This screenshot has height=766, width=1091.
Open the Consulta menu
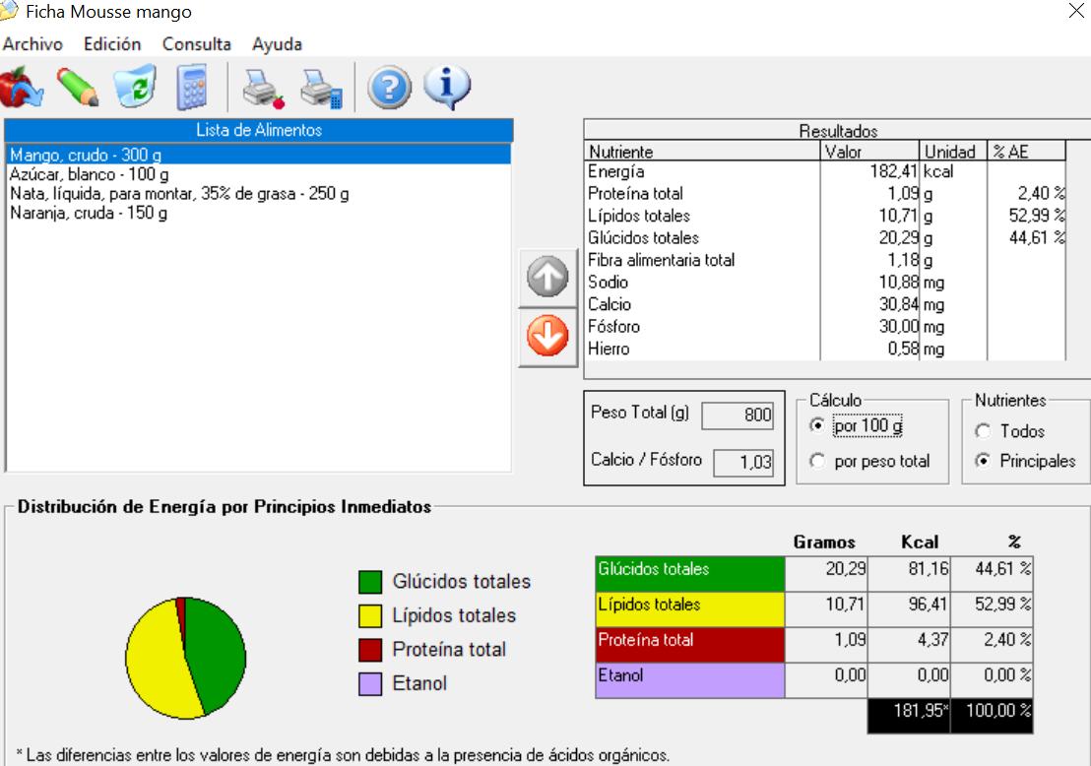[197, 44]
